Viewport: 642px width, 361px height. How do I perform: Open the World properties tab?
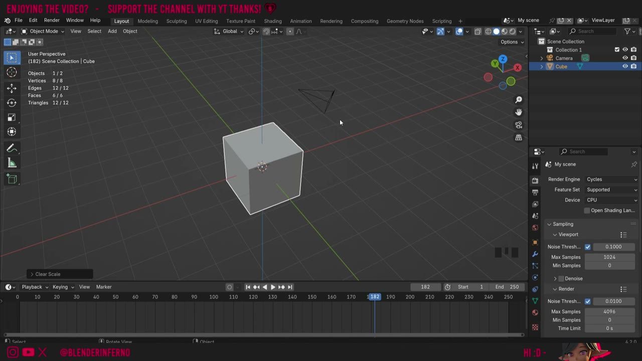coord(535,228)
